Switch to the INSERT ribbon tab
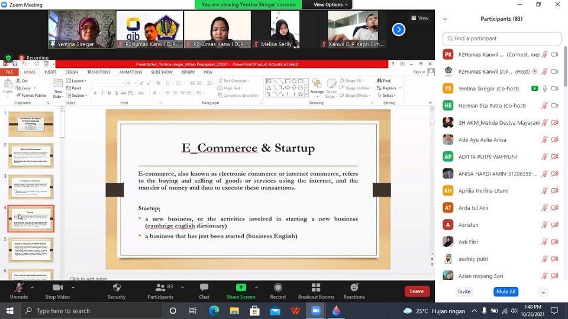This screenshot has width=568, height=319. (50, 72)
